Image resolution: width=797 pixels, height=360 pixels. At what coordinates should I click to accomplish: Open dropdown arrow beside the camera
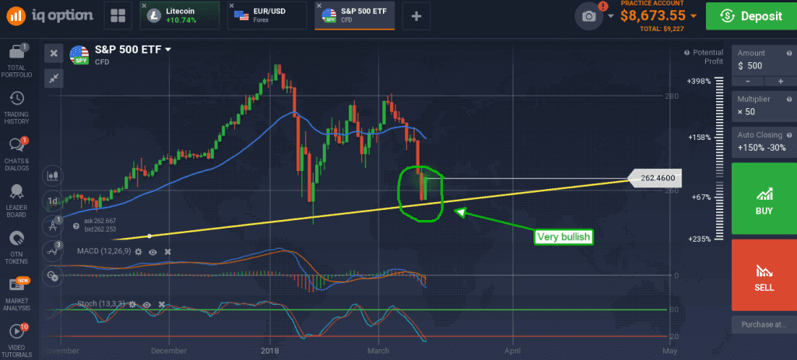[611, 16]
